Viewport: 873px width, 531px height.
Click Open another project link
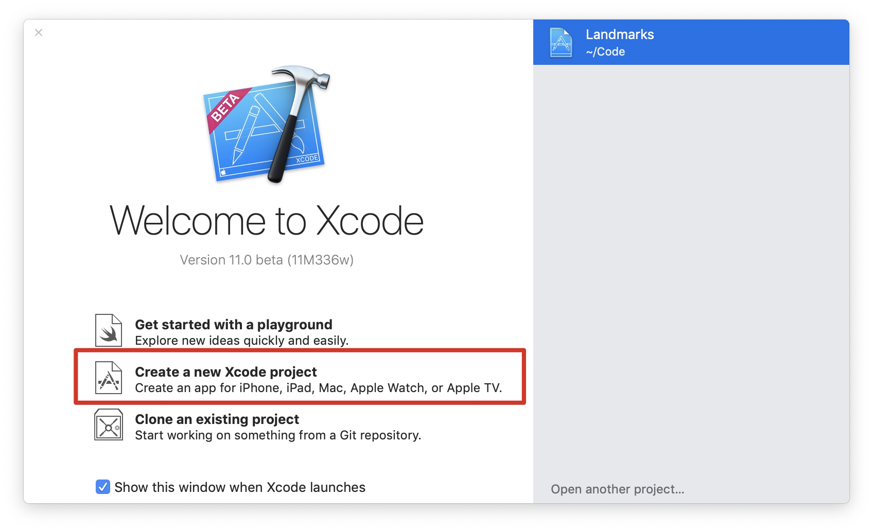pyautogui.click(x=618, y=489)
